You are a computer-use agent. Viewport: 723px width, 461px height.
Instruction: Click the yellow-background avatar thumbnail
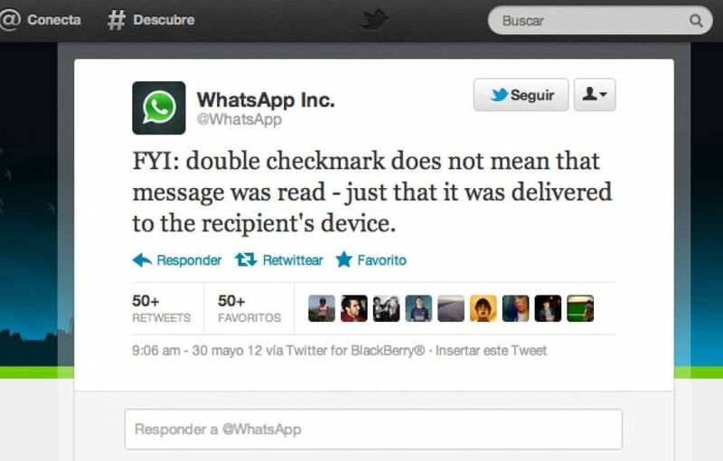(x=484, y=308)
